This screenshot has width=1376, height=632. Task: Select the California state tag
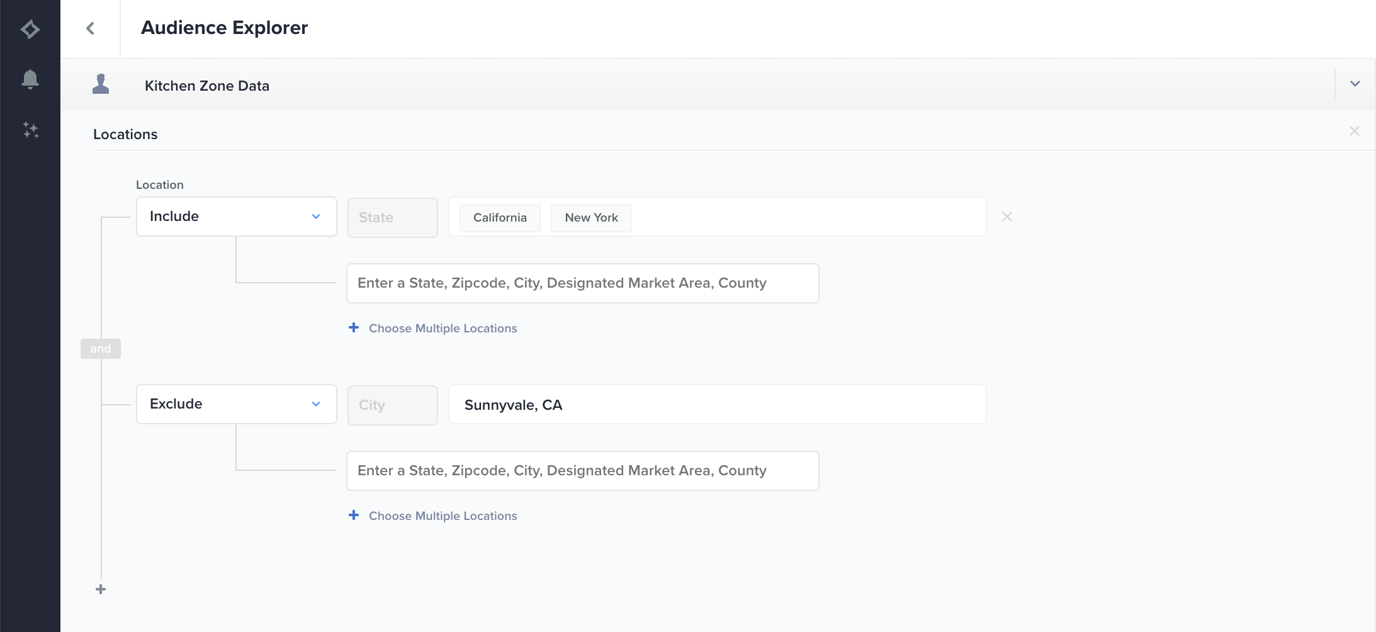pos(500,218)
